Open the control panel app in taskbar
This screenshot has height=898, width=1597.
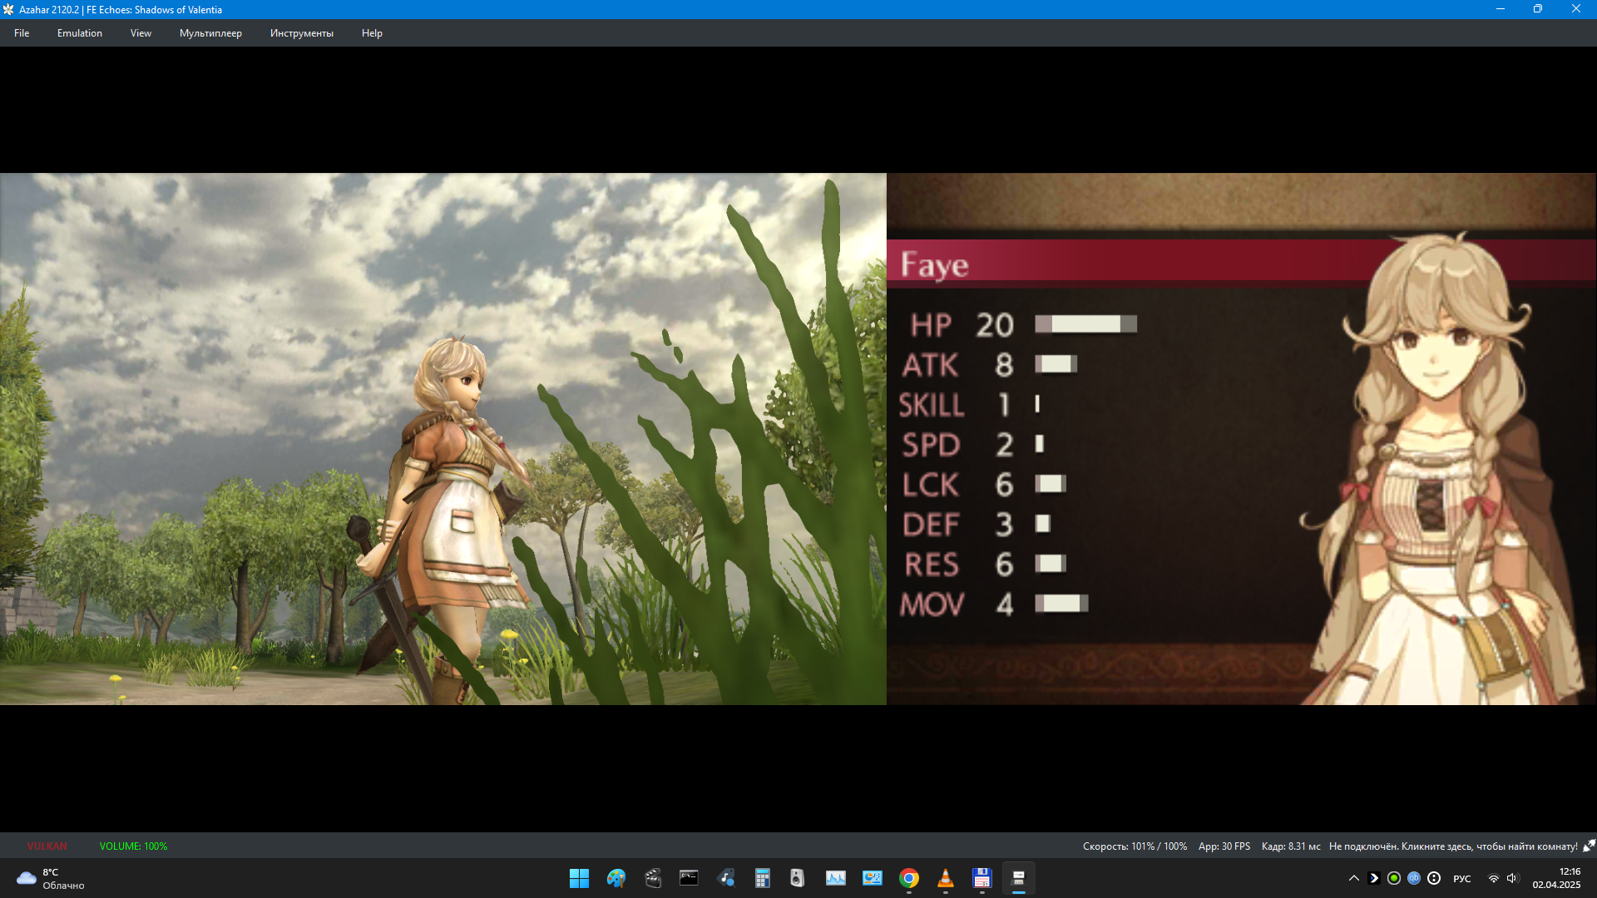point(872,878)
